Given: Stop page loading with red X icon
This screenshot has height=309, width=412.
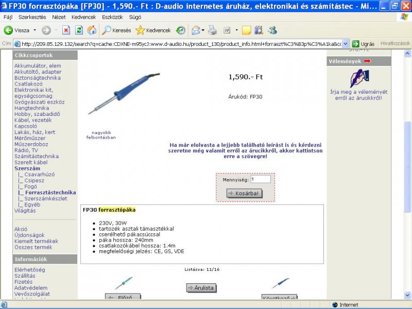Looking at the screenshot, I should [66, 30].
